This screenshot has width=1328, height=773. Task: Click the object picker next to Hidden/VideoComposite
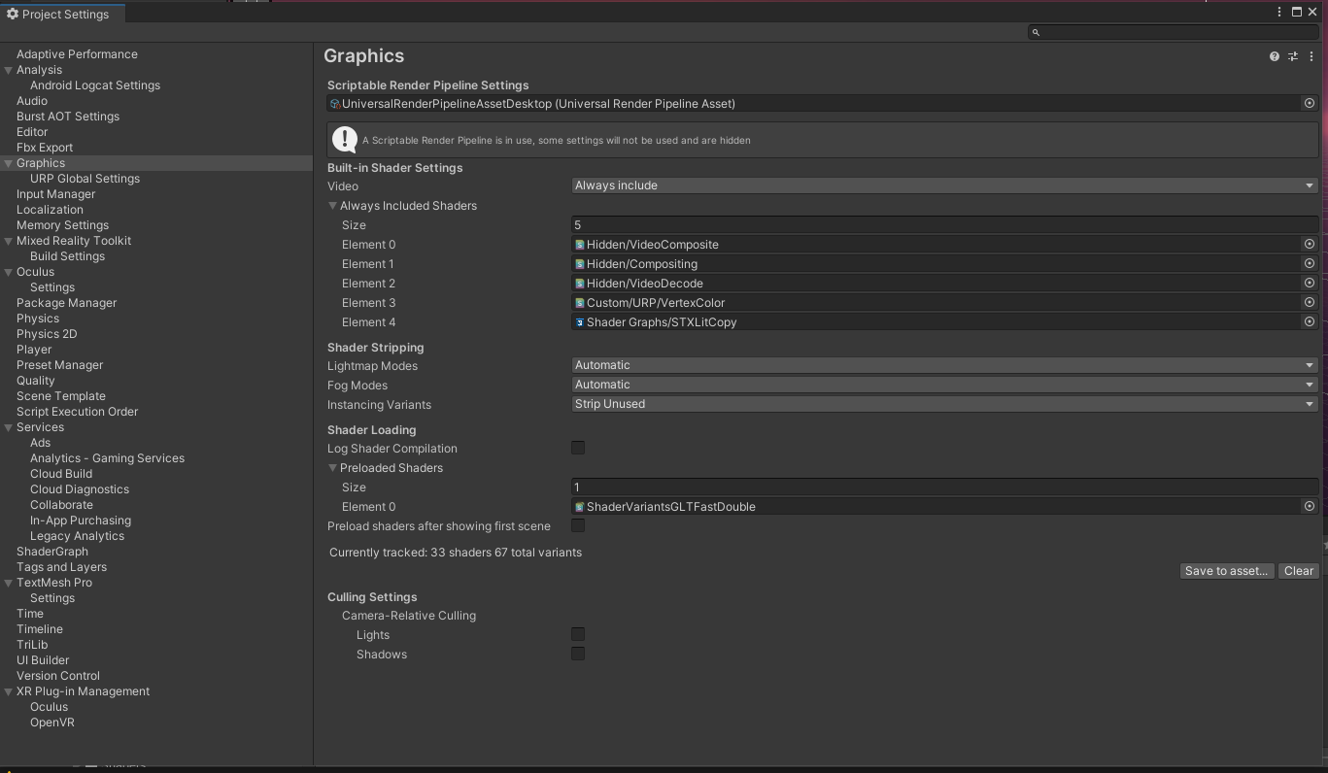[x=1309, y=244]
